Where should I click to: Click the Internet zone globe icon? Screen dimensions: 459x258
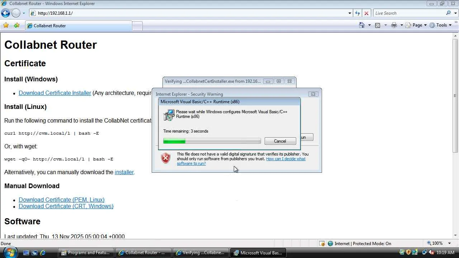coord(331,244)
